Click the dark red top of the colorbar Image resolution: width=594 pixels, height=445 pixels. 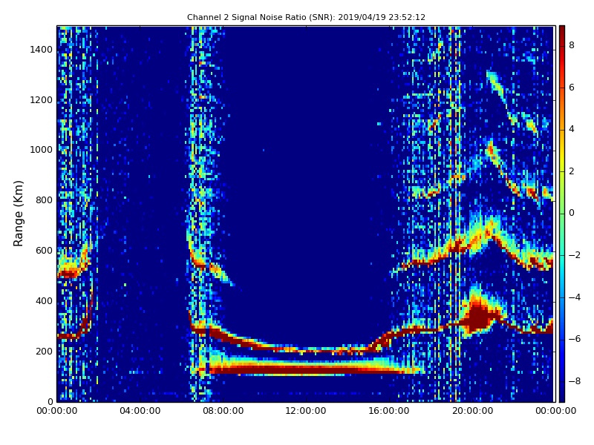[562, 32]
